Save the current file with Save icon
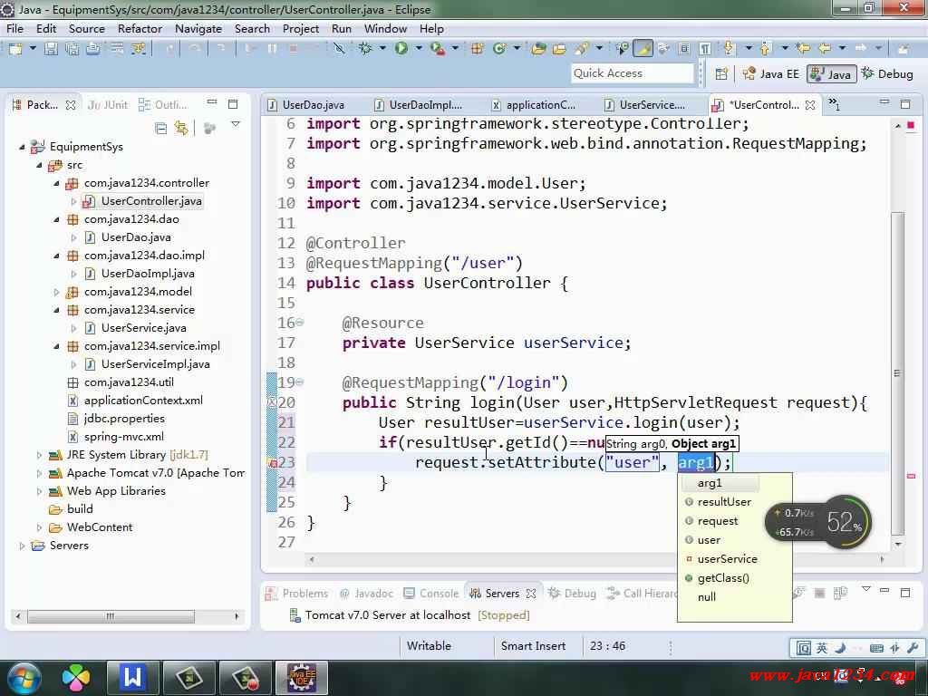This screenshot has height=696, width=928. [52, 49]
